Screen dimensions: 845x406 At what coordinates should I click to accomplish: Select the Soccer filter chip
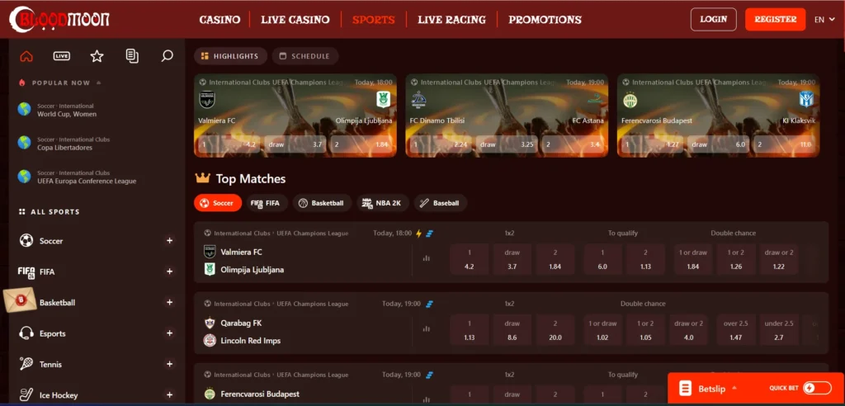pos(218,203)
